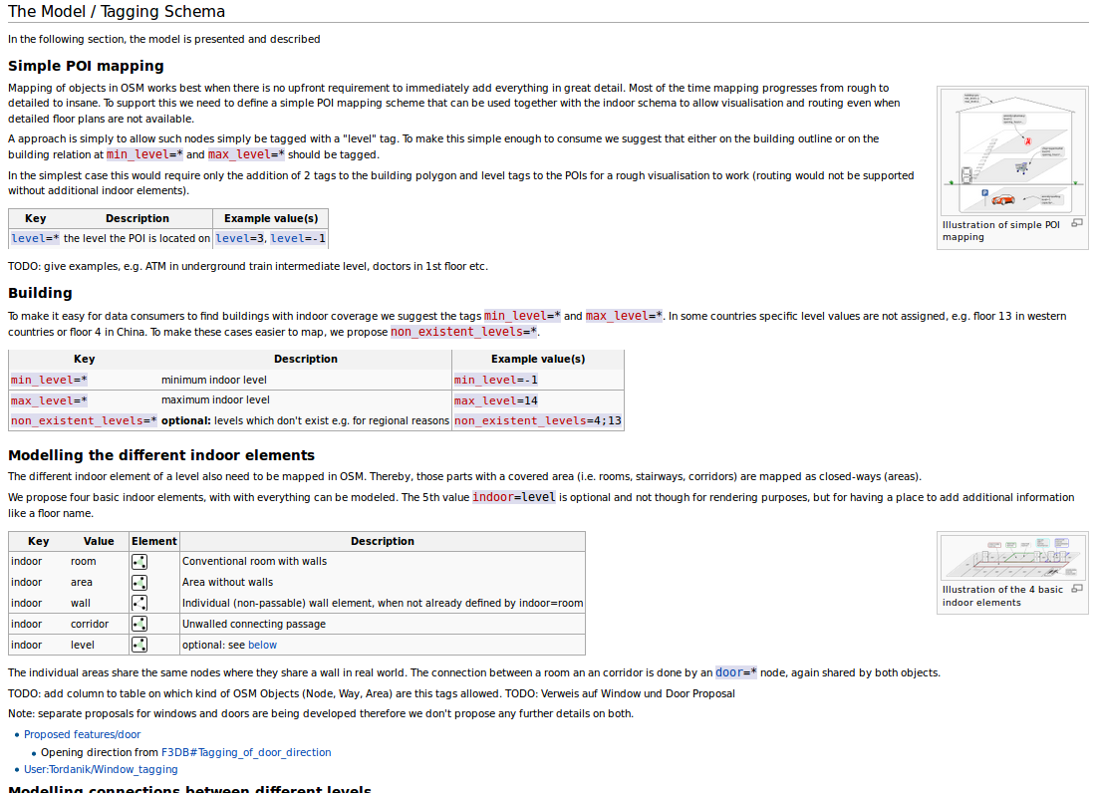1098x793 pixels.
Task: Click the indoor=level tag link
Action: coord(513,497)
